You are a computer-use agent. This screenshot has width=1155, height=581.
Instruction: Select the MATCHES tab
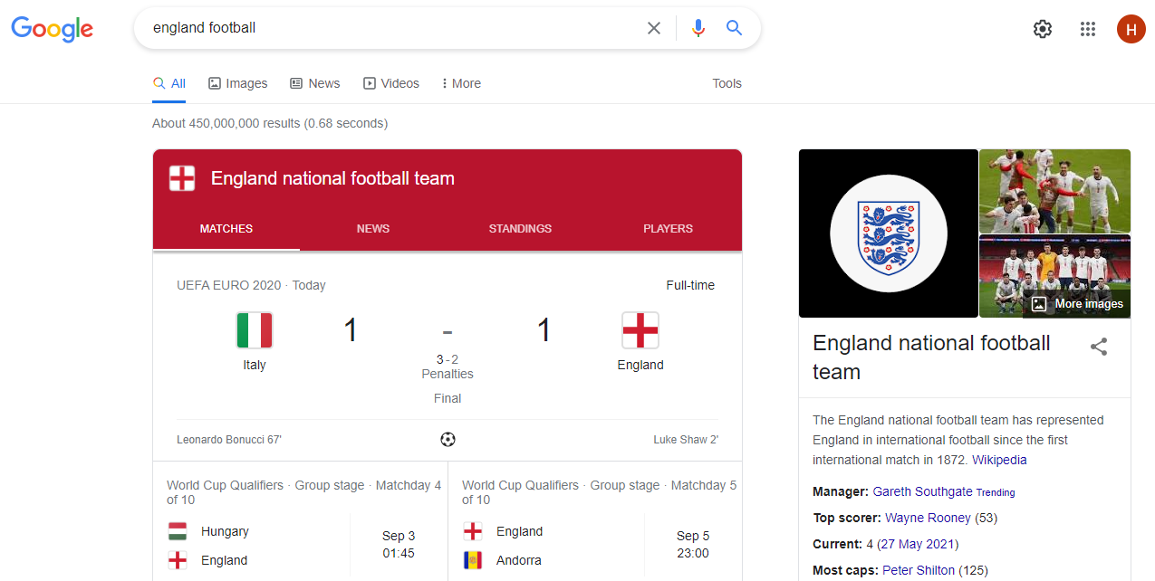point(226,229)
